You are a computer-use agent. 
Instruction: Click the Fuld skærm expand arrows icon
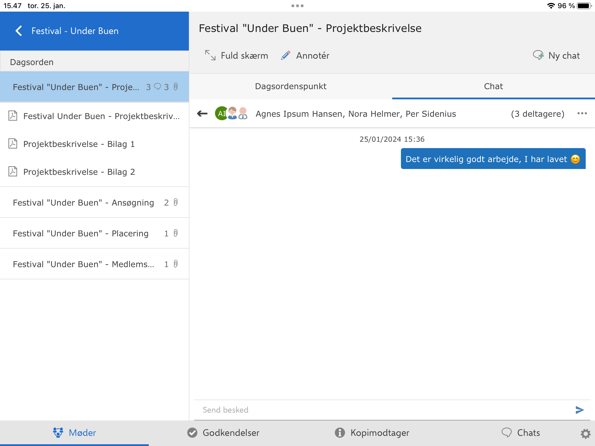coord(210,55)
